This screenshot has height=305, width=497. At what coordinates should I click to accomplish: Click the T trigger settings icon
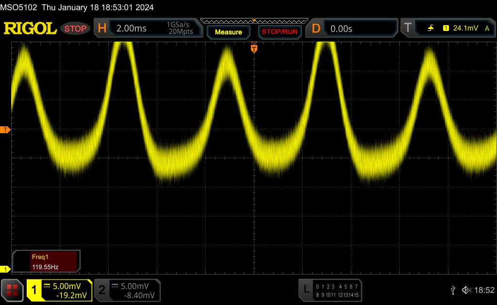(408, 29)
